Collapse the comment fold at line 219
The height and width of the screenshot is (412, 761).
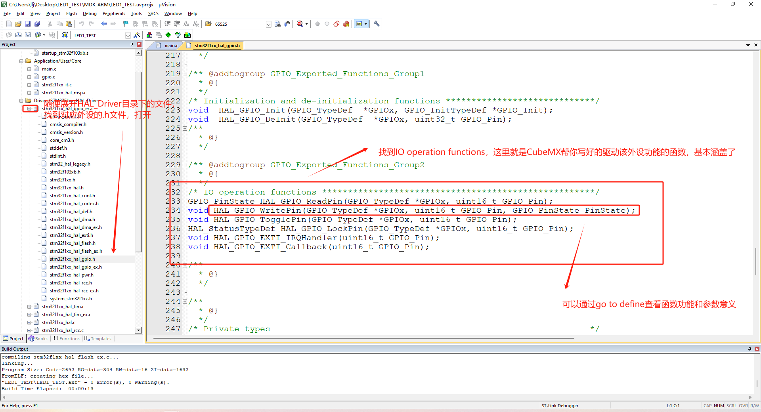[x=185, y=74]
